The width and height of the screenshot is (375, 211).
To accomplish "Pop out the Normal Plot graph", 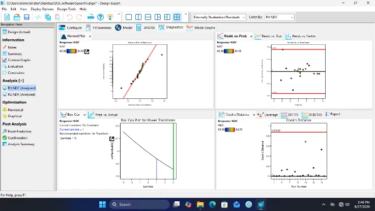I will pyautogui.click(x=87, y=51).
